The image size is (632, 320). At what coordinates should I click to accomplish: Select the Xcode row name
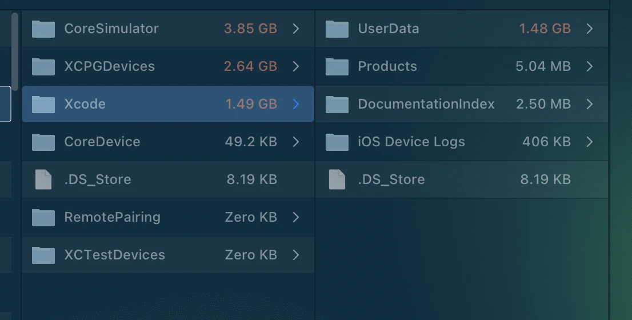pyautogui.click(x=85, y=104)
